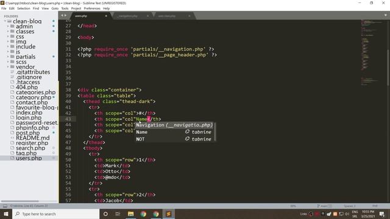
Task: Click the category.php file icon
Action: point(12,97)
